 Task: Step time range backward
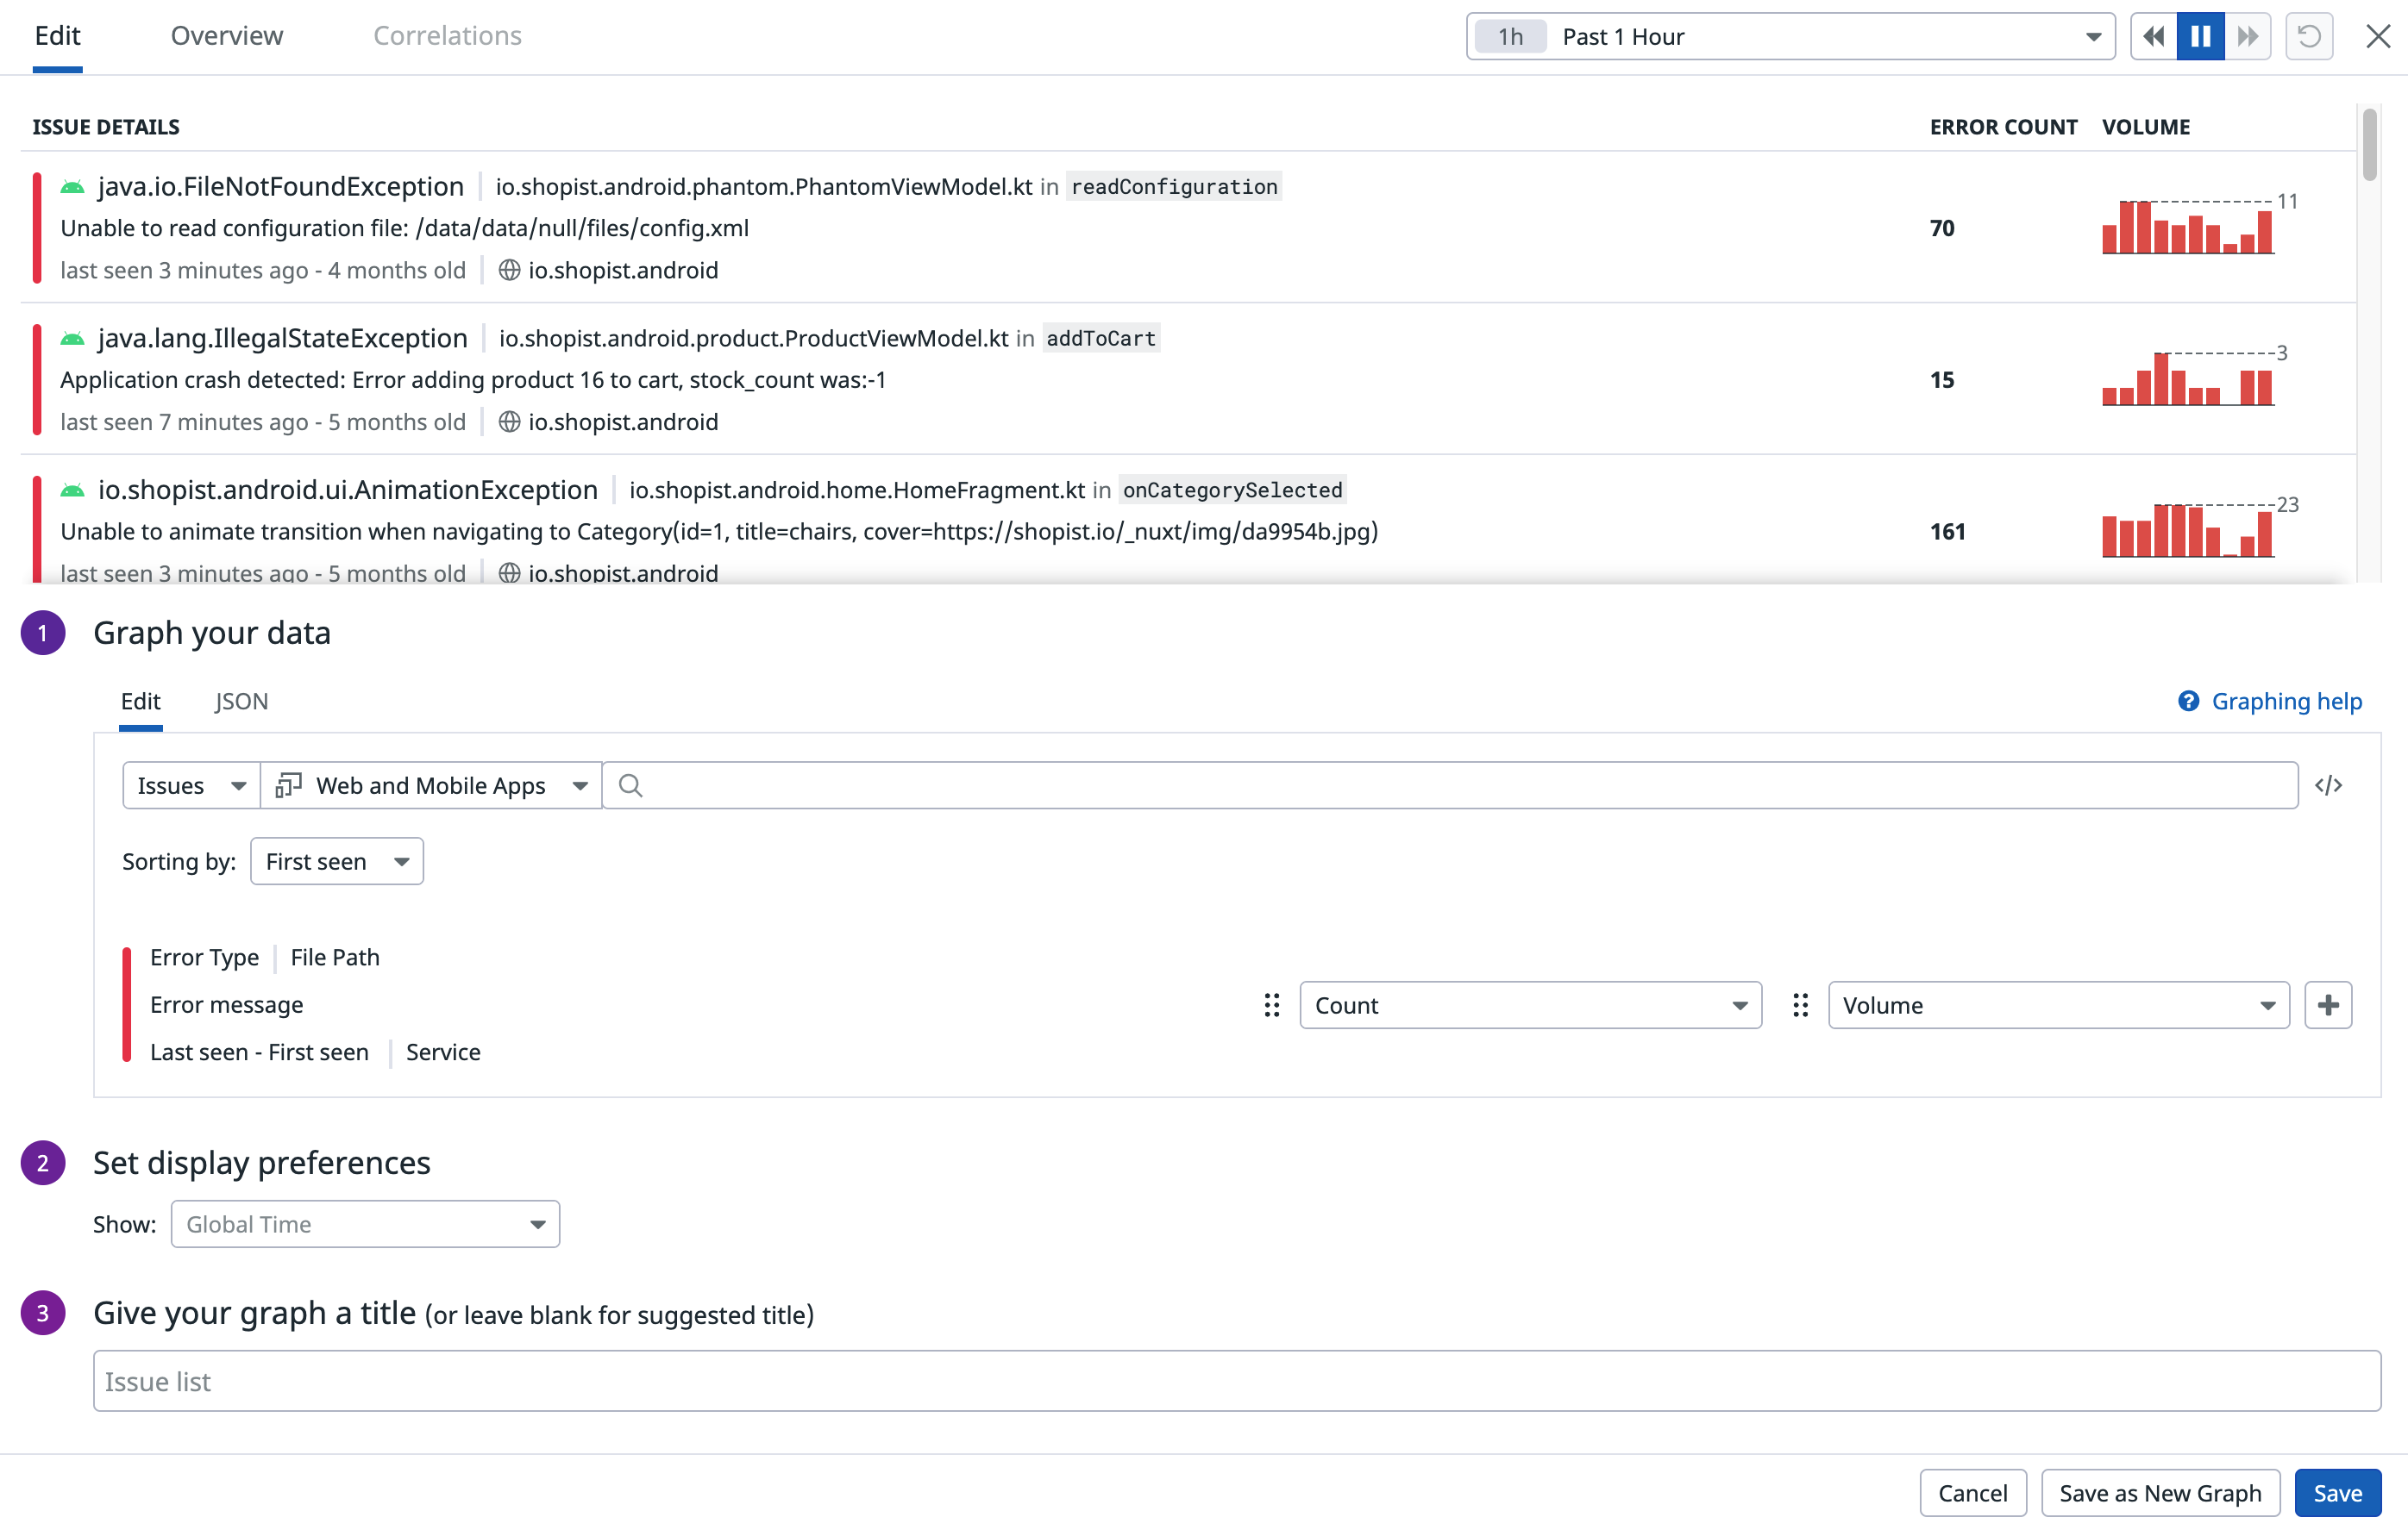(x=2154, y=37)
